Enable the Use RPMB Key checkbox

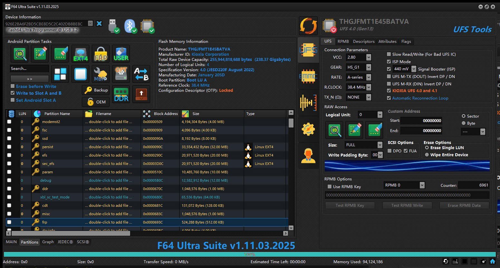[x=330, y=187]
